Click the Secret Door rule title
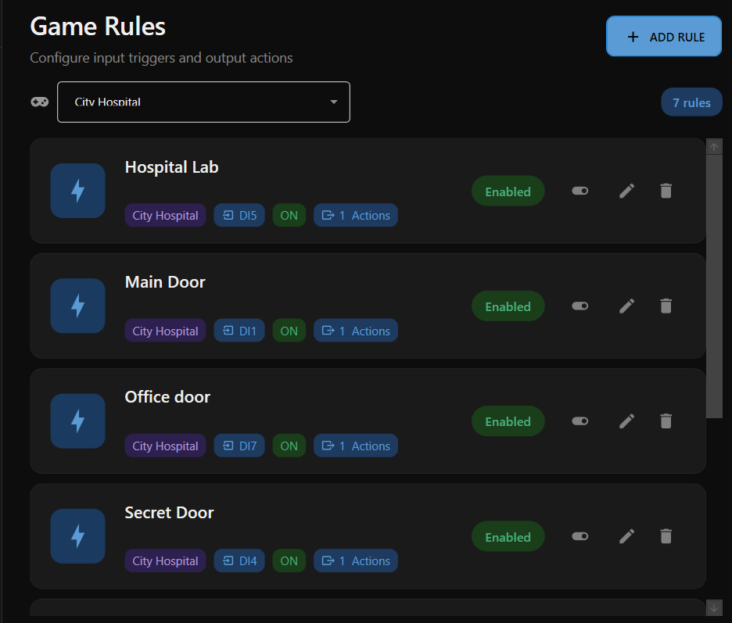This screenshot has width=732, height=623. [x=169, y=513]
